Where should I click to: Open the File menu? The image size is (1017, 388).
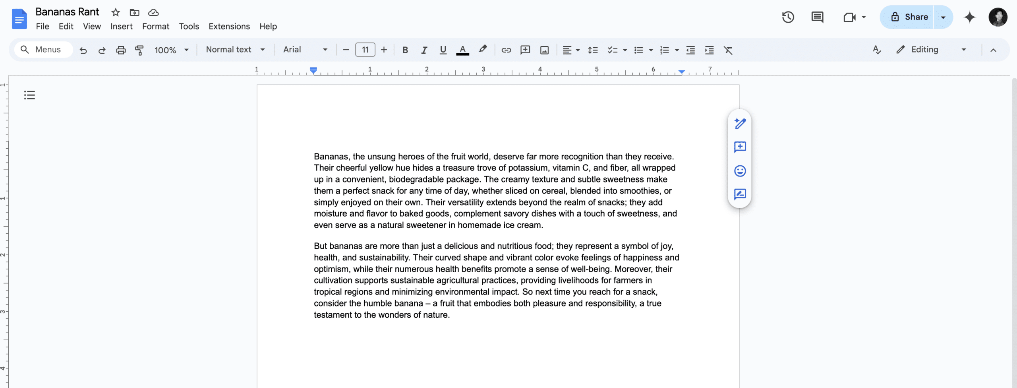(x=43, y=26)
